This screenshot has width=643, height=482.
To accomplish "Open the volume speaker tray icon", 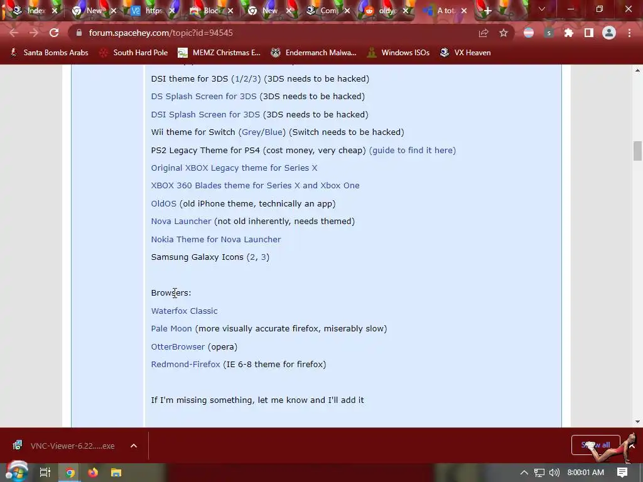I will pos(554,473).
